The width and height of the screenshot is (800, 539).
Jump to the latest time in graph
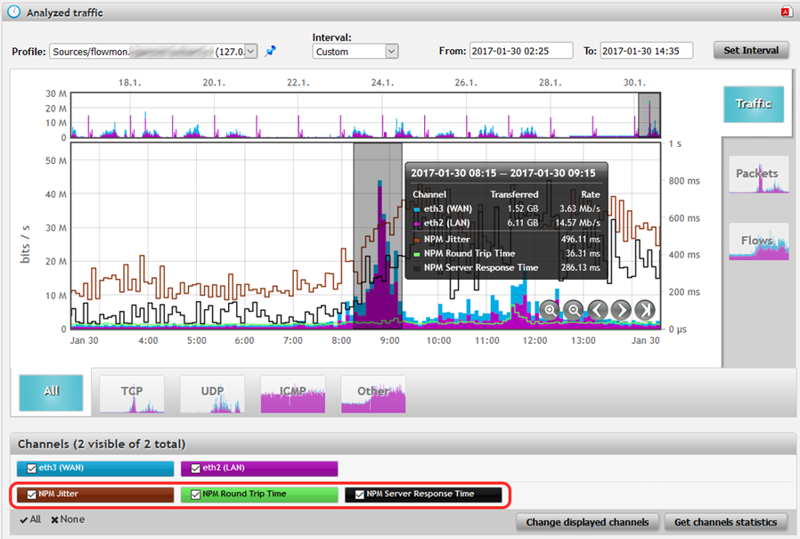coord(645,310)
